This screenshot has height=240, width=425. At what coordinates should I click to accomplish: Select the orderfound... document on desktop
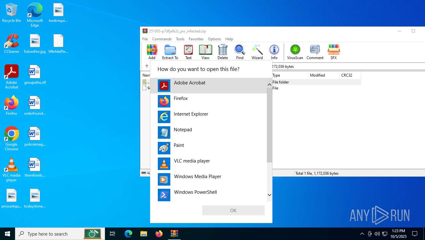(35, 106)
